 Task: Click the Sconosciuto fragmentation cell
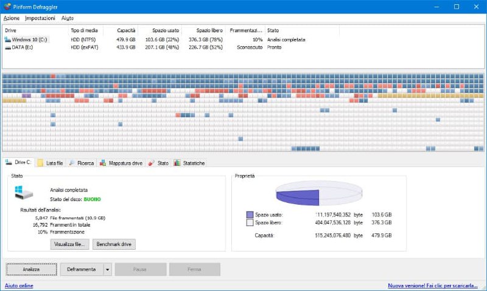[x=250, y=47]
